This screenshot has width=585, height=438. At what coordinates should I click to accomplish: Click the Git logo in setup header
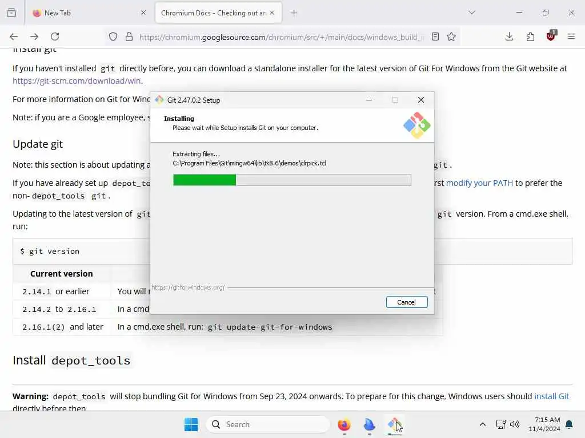(416, 125)
